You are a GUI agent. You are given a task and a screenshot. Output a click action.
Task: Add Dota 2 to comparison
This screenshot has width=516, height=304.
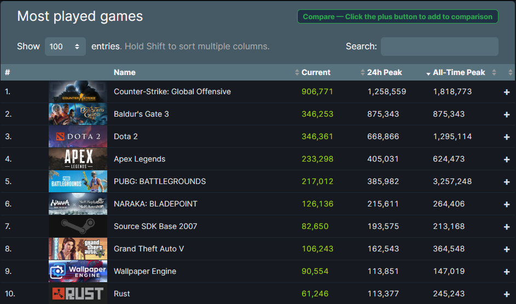[x=507, y=137]
